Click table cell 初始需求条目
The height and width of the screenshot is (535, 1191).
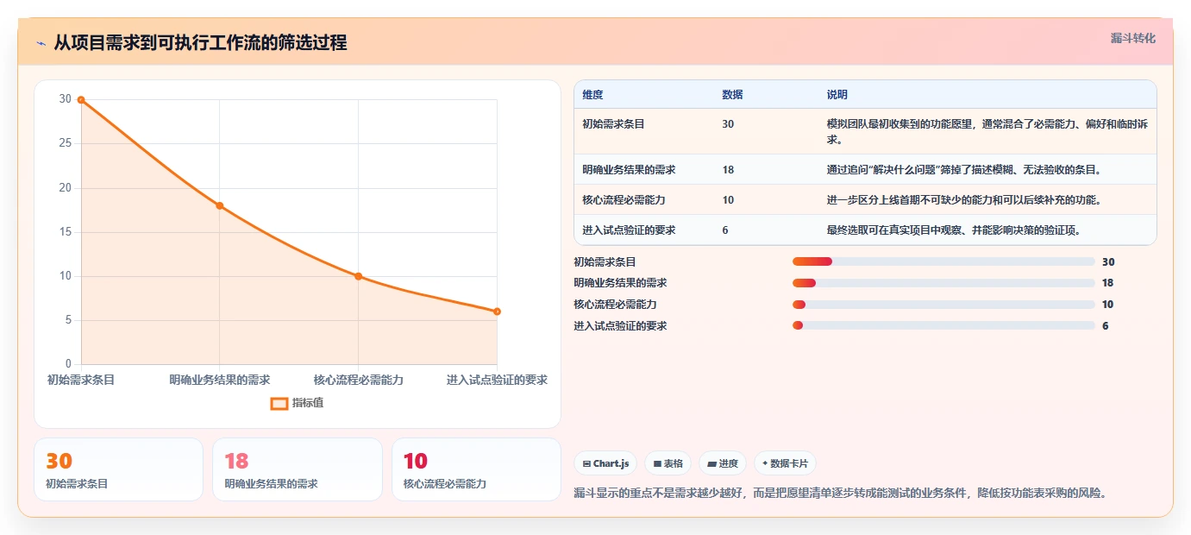(x=613, y=124)
